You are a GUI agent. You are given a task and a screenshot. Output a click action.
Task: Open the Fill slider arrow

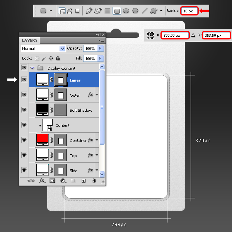pos(101,58)
